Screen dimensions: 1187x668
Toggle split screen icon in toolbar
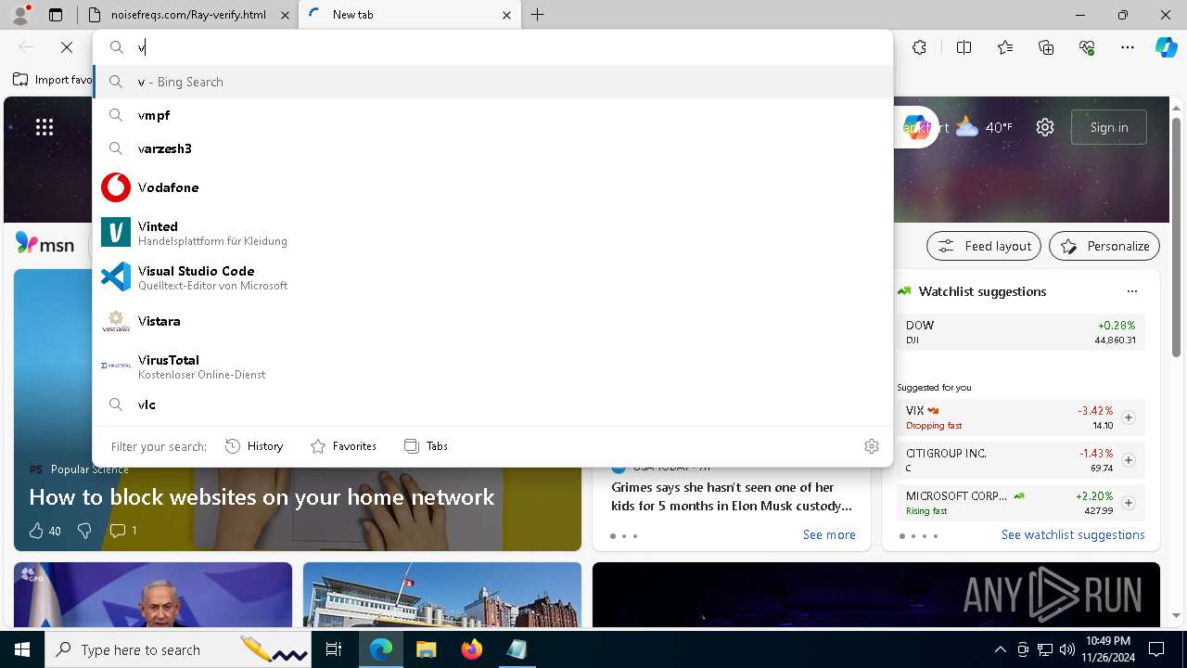964,47
